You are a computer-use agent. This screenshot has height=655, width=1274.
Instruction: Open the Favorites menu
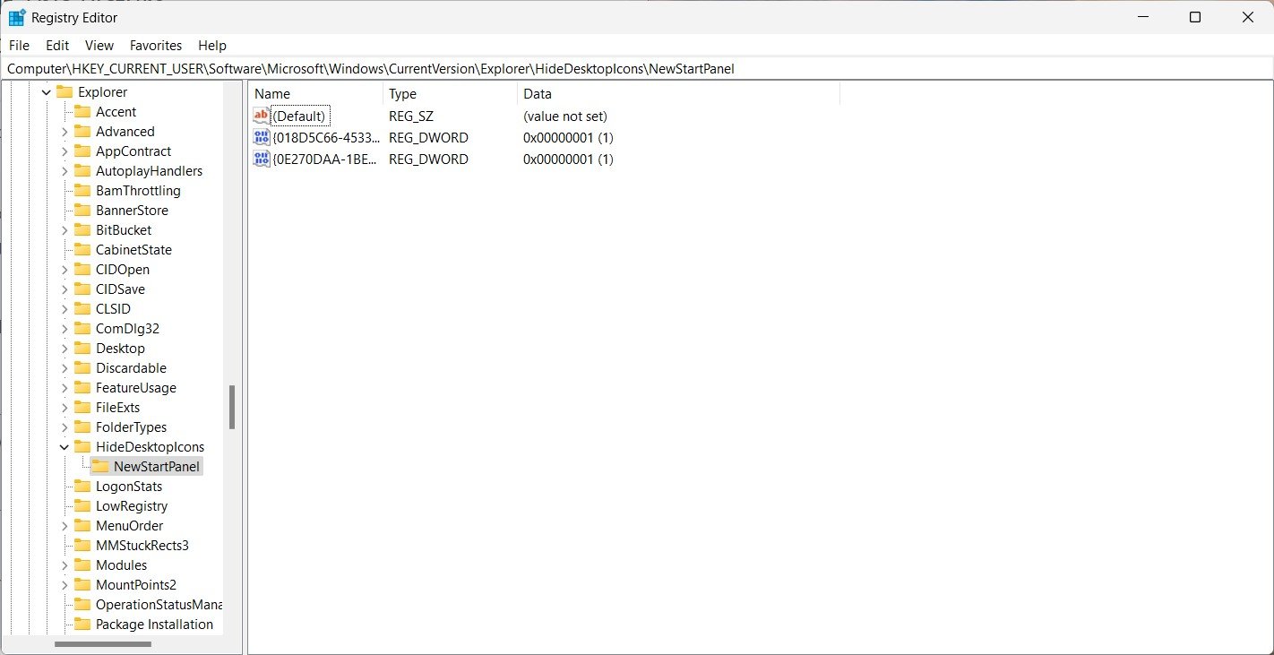tap(155, 45)
